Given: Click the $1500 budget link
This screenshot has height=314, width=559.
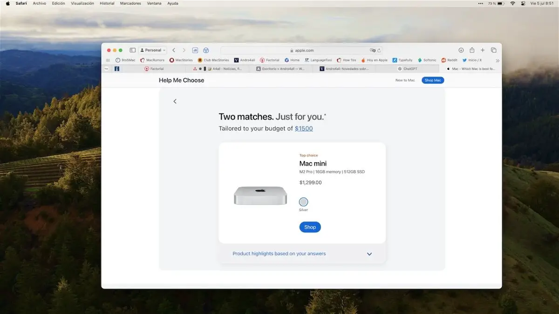Looking at the screenshot, I should tap(304, 128).
